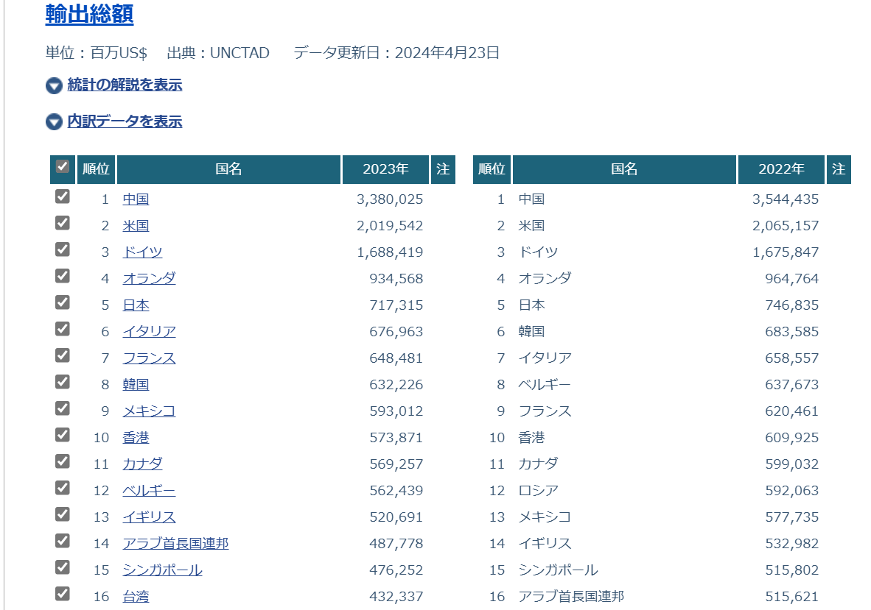Click the 2022年 column header
This screenshot has height=610, width=871.
click(x=781, y=169)
